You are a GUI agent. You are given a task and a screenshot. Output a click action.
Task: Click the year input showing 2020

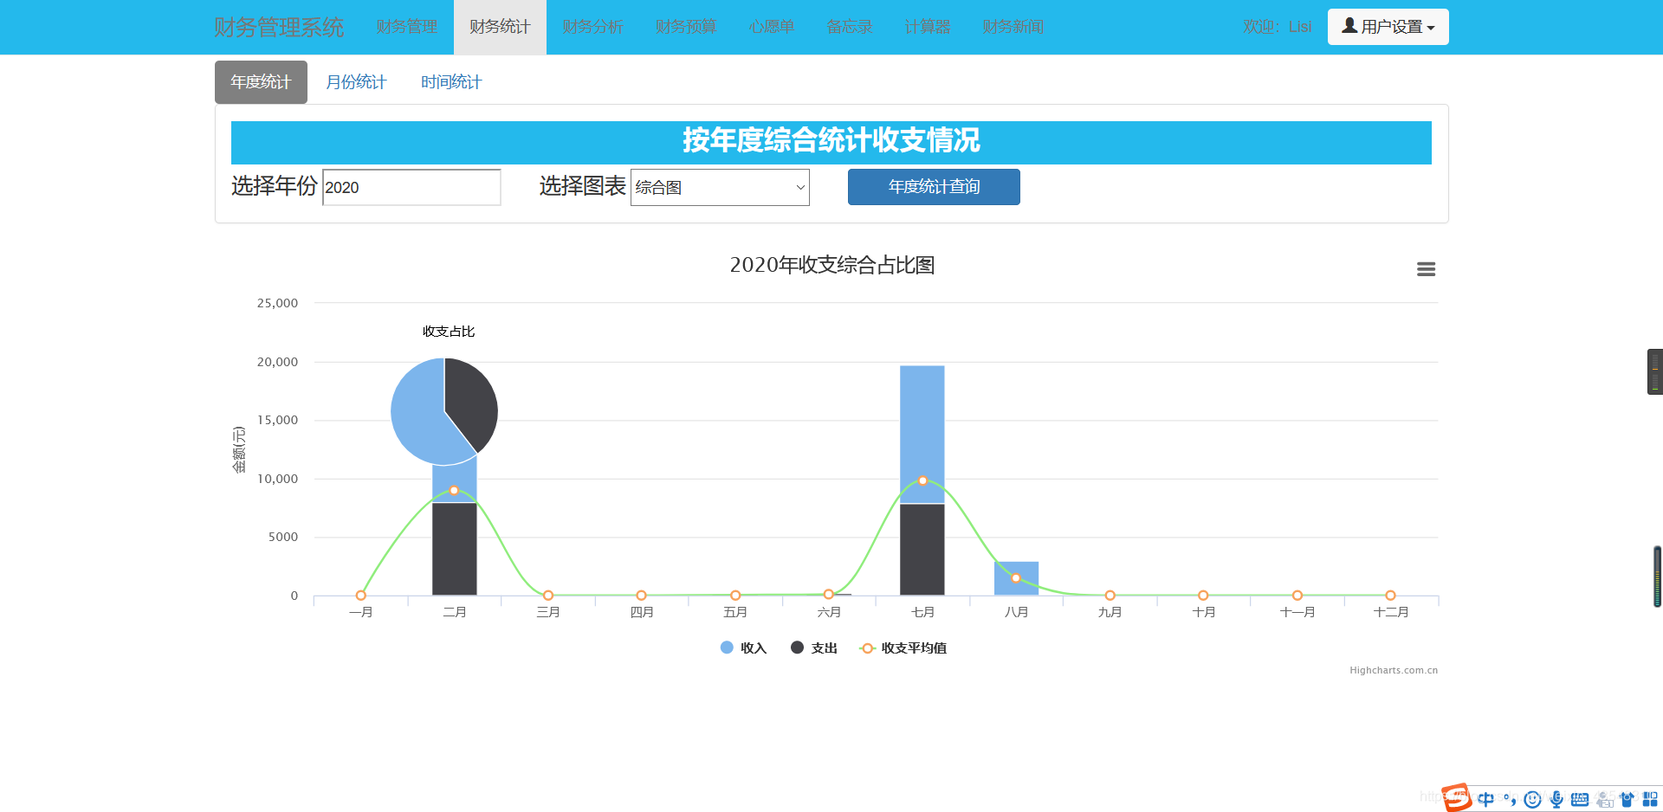411,187
